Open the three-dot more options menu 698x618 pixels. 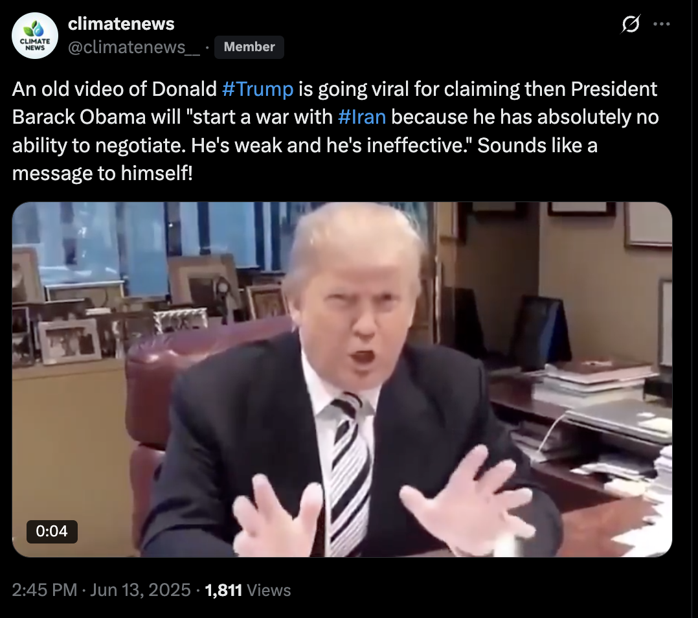pos(662,24)
